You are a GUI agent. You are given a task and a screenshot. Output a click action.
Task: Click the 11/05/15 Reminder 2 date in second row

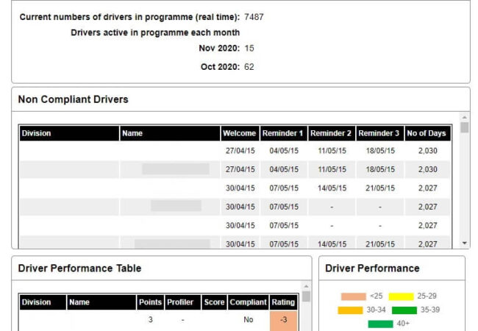332,169
